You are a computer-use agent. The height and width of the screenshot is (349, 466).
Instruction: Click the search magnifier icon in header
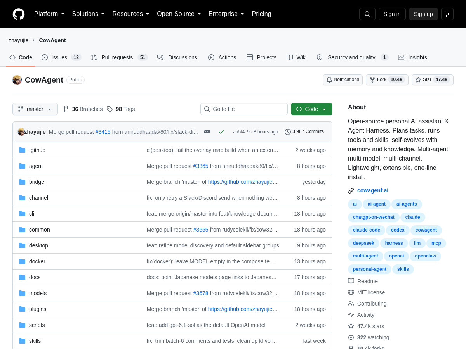[x=367, y=14]
